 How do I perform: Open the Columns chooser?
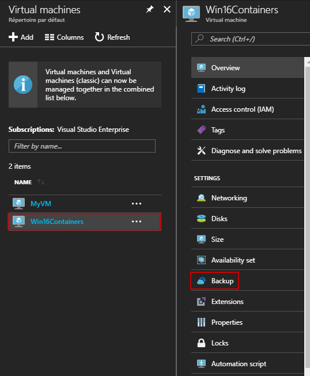[64, 37]
